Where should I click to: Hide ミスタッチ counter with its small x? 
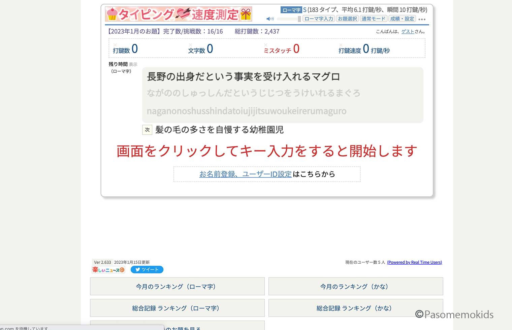click(266, 45)
